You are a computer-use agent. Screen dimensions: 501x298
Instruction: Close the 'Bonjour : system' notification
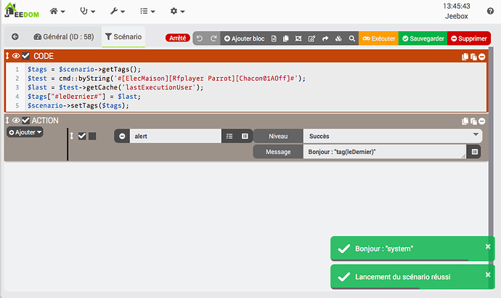point(488,246)
